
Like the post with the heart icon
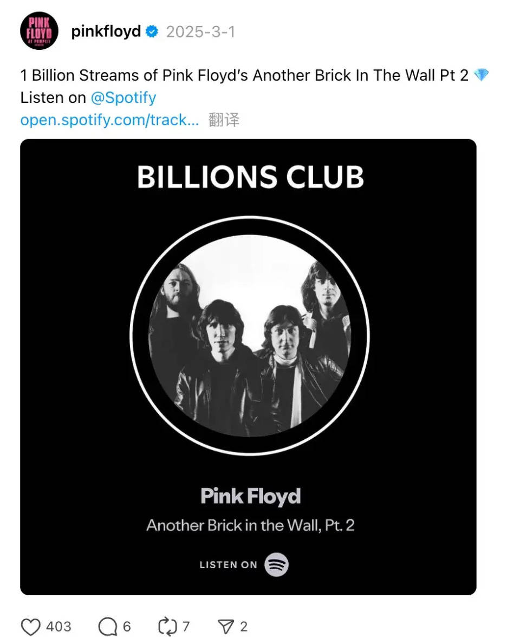[x=31, y=627]
